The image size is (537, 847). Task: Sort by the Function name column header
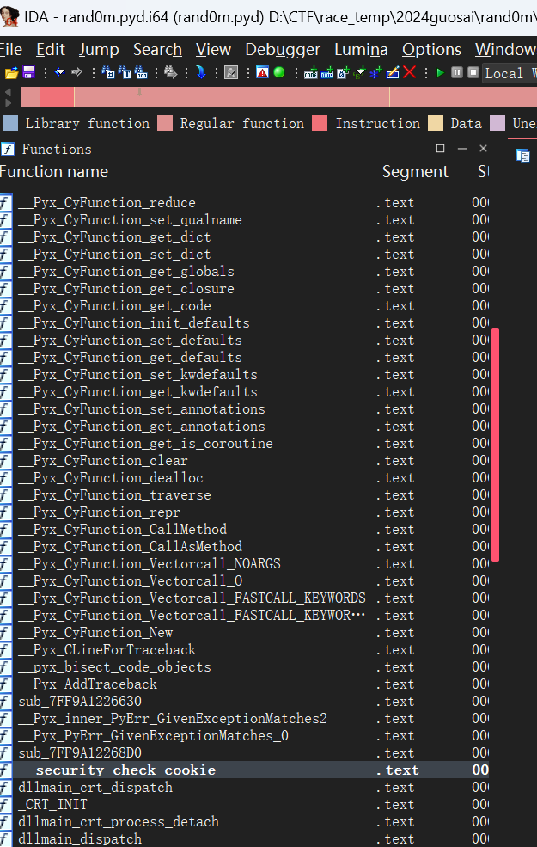pos(54,172)
